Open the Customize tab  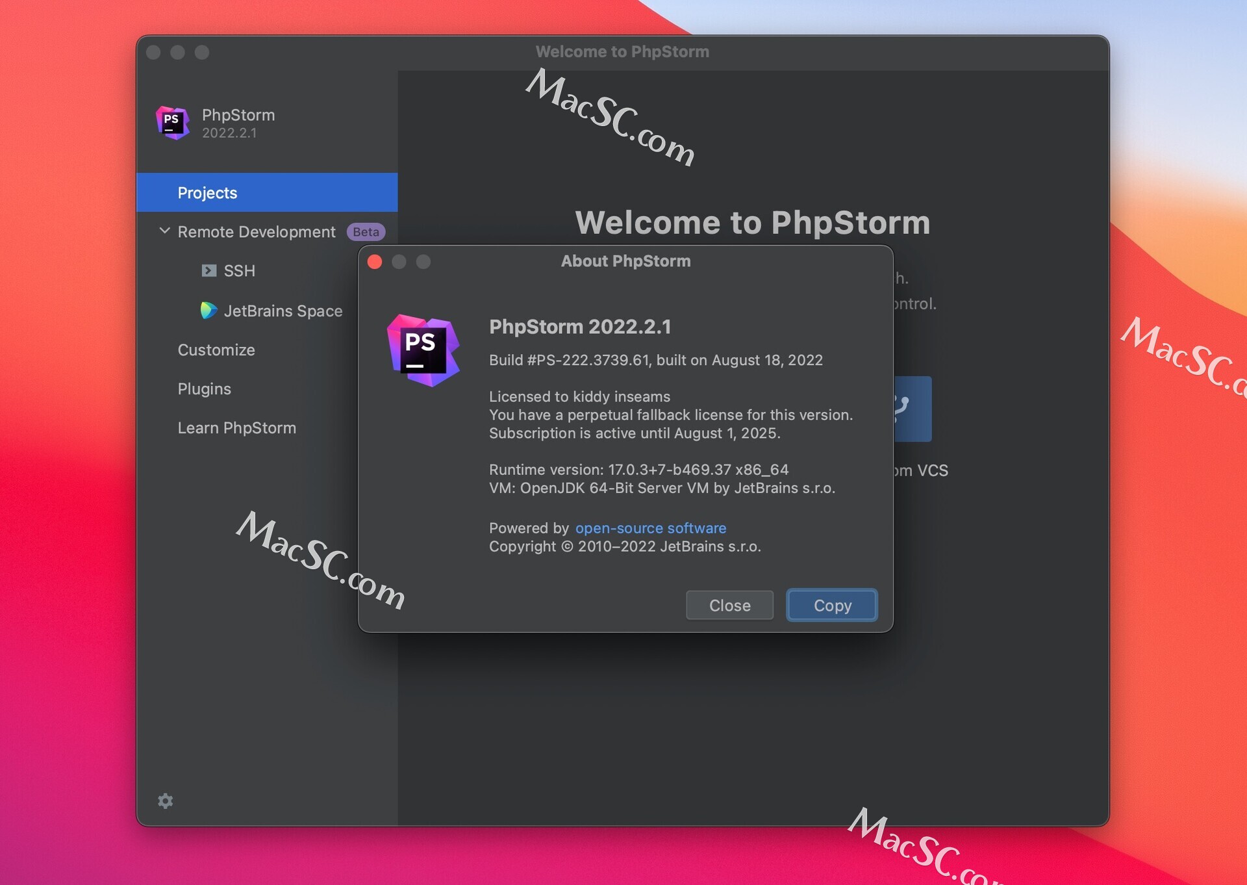[216, 350]
